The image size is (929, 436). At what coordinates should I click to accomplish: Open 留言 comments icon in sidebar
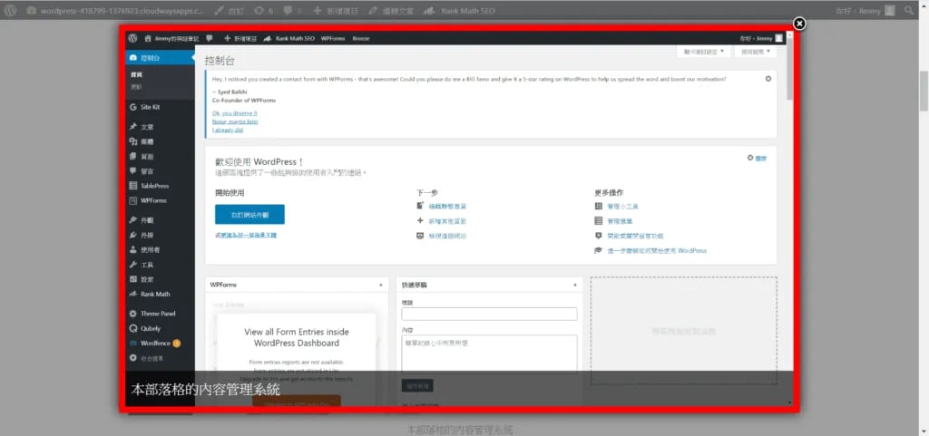(133, 171)
